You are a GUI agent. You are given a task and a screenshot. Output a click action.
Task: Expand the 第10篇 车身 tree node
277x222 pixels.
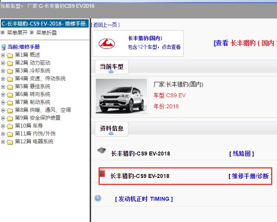tap(3, 126)
